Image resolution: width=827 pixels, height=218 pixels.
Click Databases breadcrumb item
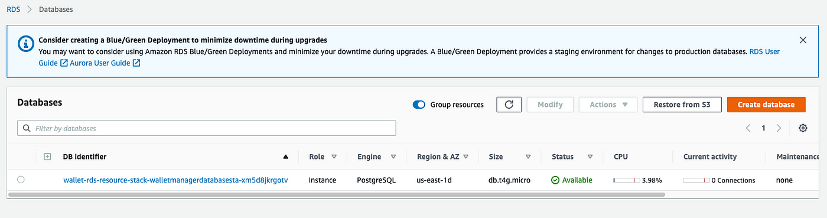56,9
